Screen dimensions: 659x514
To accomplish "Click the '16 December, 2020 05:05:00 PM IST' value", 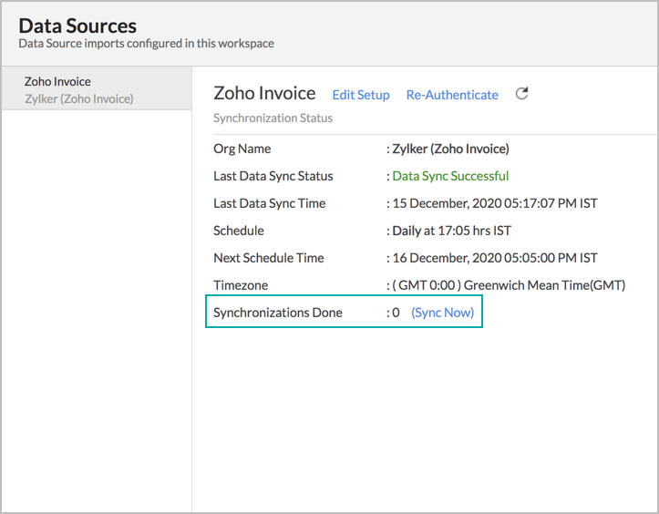I will (495, 258).
